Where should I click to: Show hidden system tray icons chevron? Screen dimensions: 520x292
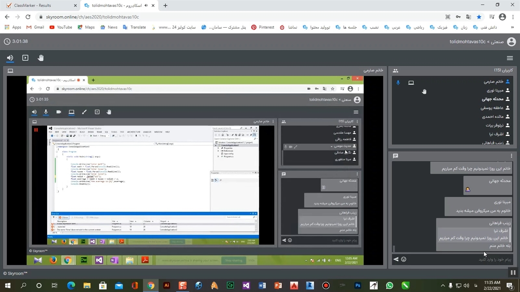point(443,286)
